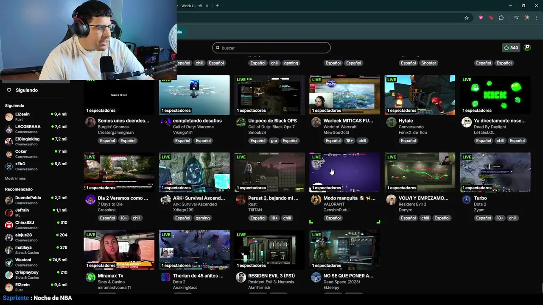The width and height of the screenshot is (543, 305).
Task: Open LACOBRAAA's avatar in the sidebar
Action: click(x=9, y=129)
